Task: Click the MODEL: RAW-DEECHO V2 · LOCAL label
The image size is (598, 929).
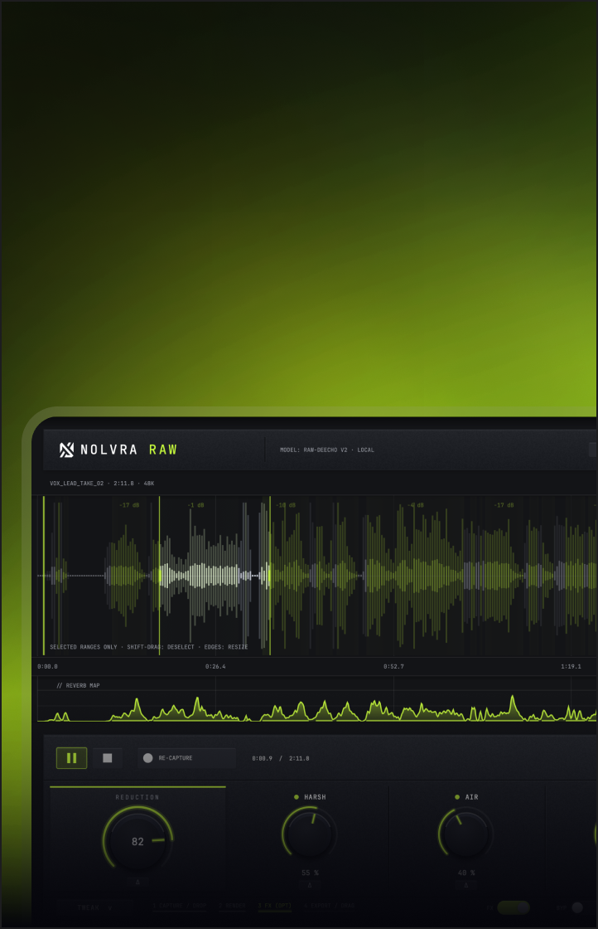Action: pos(327,450)
